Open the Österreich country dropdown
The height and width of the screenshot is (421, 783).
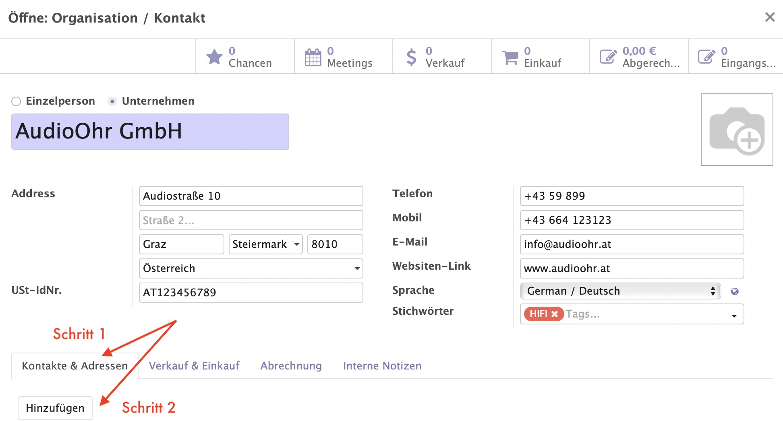click(251, 268)
